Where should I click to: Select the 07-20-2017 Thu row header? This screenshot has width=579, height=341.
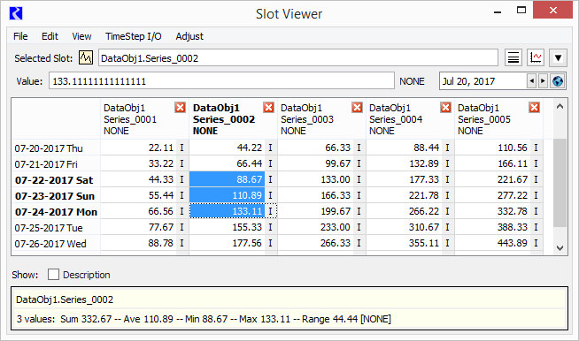click(56, 148)
